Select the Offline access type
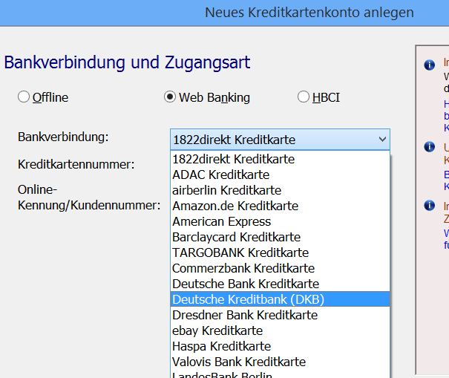The height and width of the screenshot is (378, 449). 24,97
